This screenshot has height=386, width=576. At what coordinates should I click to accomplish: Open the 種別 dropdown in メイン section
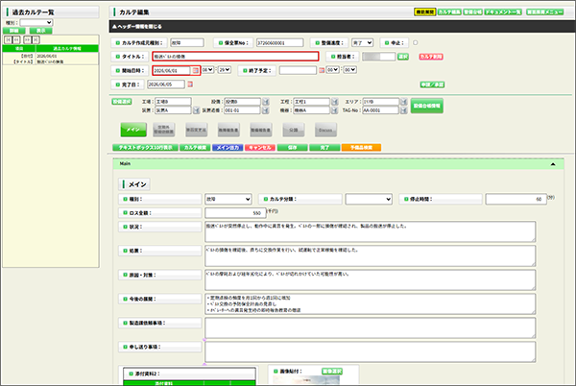coord(228,199)
